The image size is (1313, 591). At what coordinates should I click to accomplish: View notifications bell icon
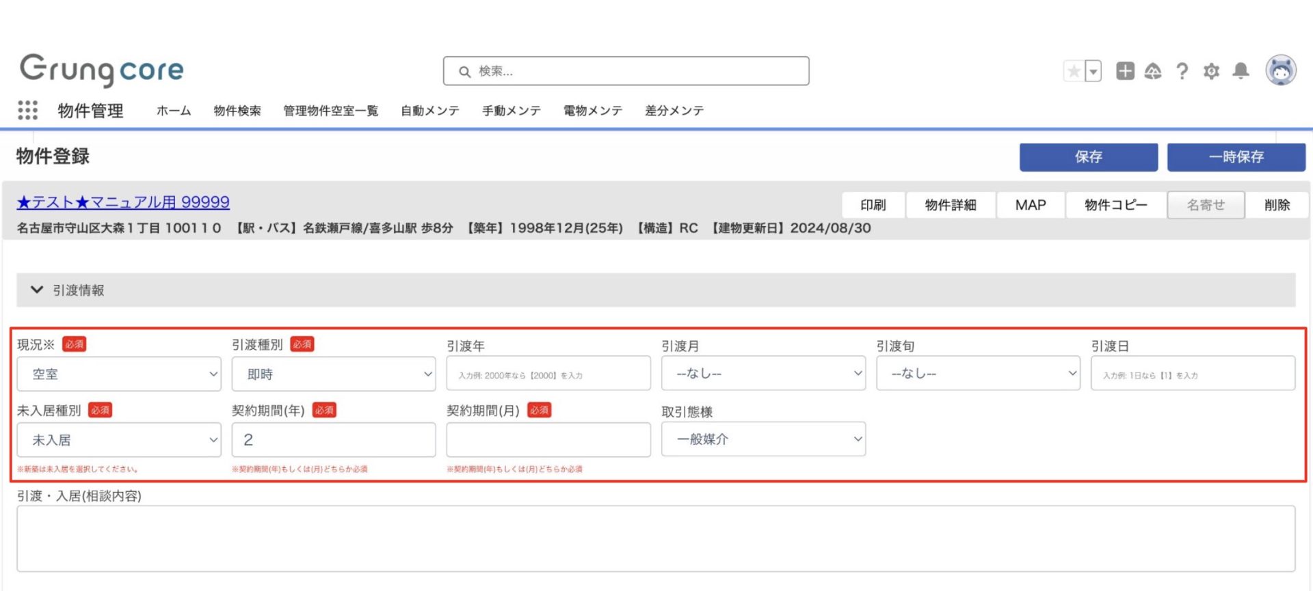(1241, 71)
